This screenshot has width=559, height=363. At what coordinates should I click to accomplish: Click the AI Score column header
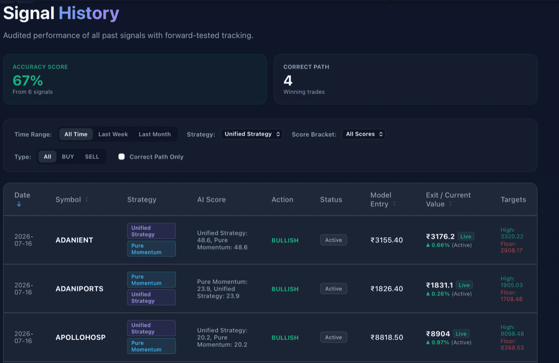click(211, 200)
